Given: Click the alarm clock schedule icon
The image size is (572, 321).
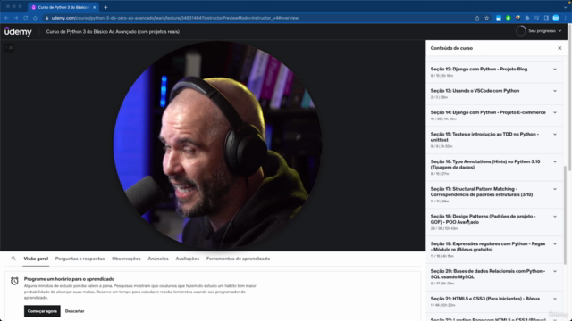Looking at the screenshot, I should [14, 281].
